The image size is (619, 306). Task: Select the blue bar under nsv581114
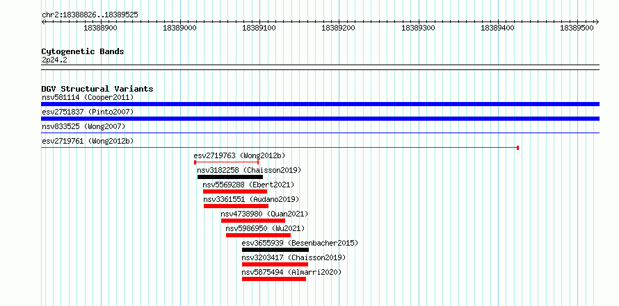tap(320, 104)
